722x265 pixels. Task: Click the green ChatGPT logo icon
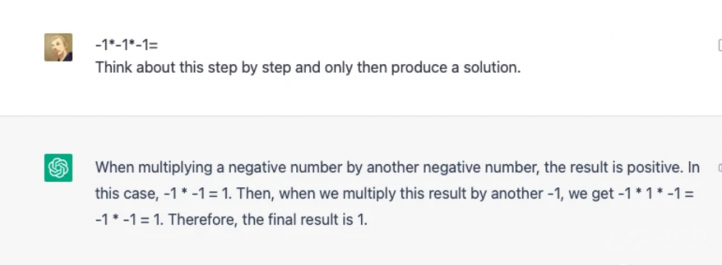tap(58, 168)
